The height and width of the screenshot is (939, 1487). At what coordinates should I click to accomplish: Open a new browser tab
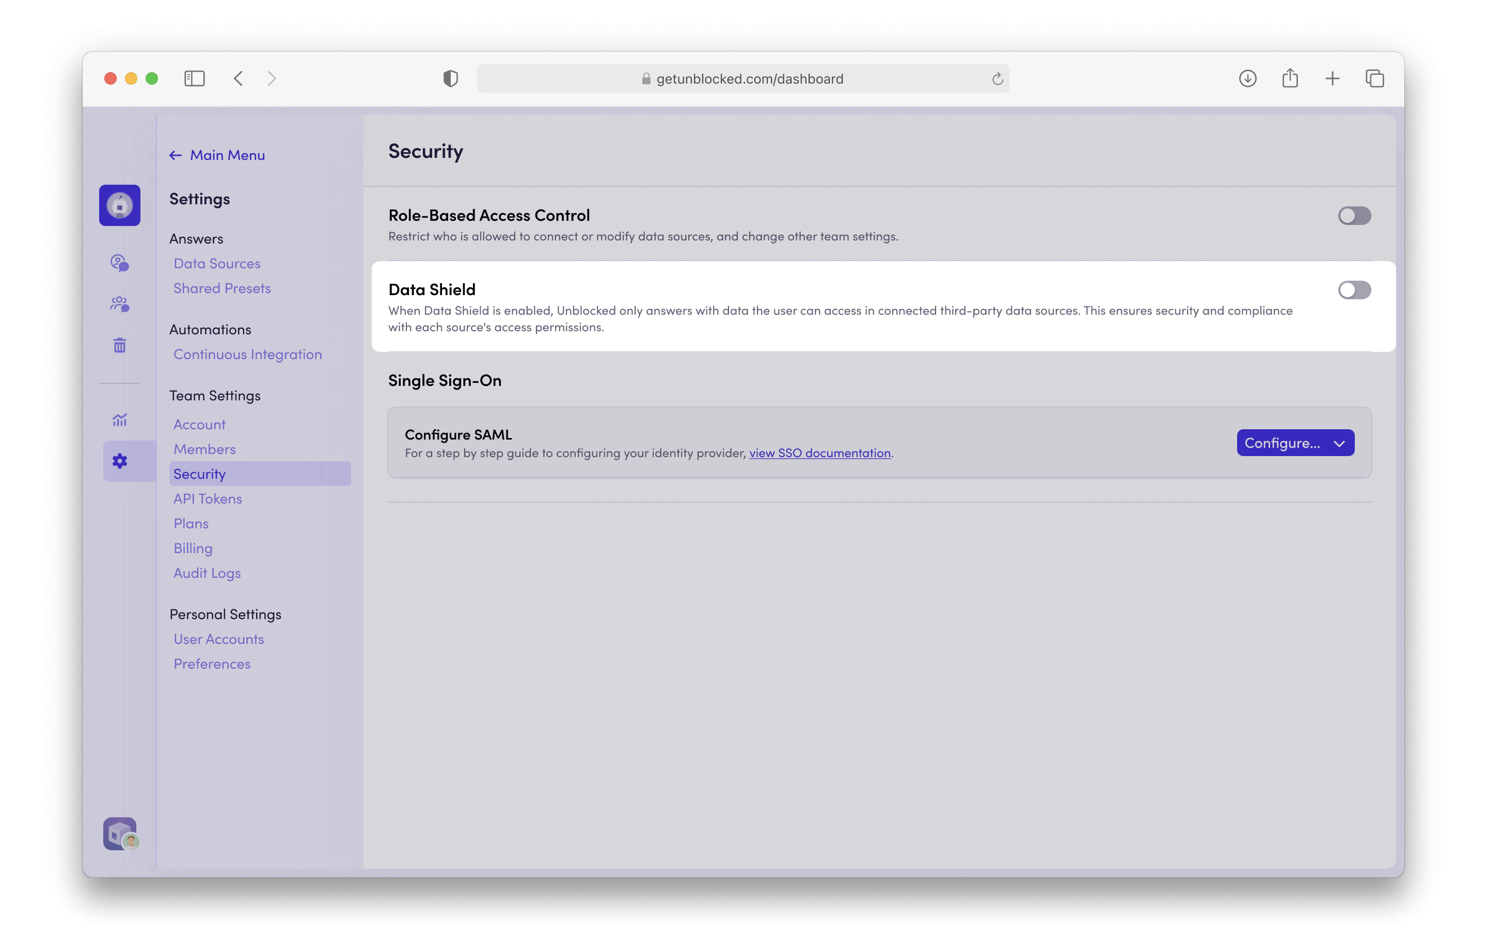point(1333,78)
